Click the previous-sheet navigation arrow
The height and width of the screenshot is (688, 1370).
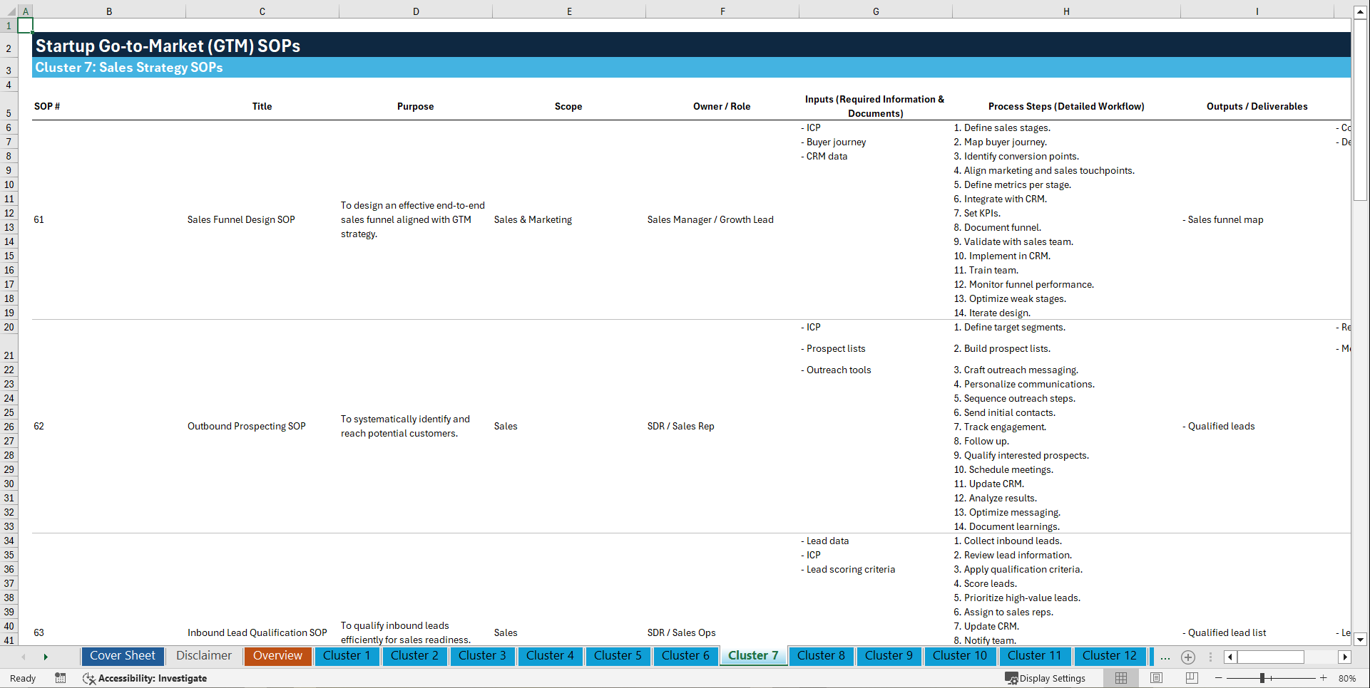click(x=24, y=657)
